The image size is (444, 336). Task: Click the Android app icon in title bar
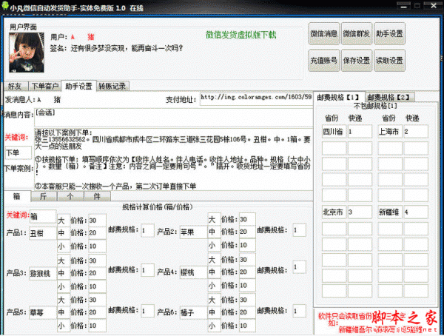click(5, 6)
